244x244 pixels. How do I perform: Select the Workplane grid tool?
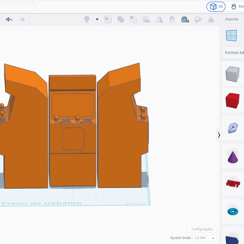pos(231,36)
